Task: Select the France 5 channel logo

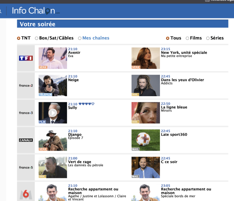Action: [26, 167]
